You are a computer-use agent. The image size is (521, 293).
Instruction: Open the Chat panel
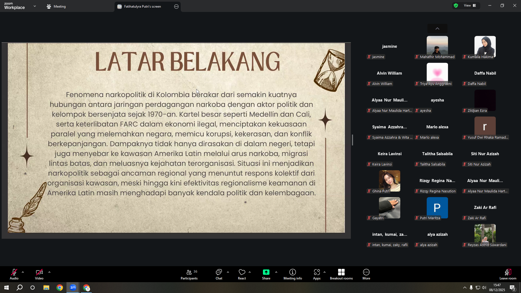219,274
